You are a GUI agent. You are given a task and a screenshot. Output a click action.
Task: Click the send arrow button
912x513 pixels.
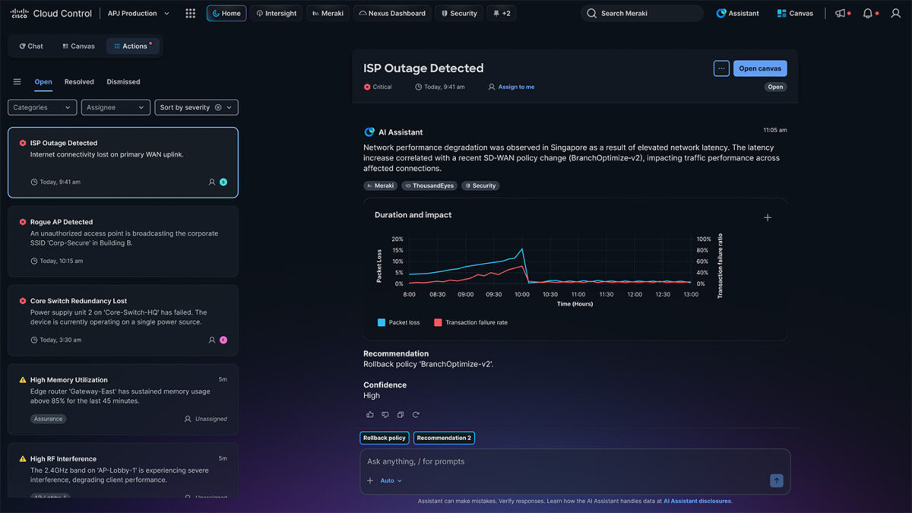tap(776, 480)
